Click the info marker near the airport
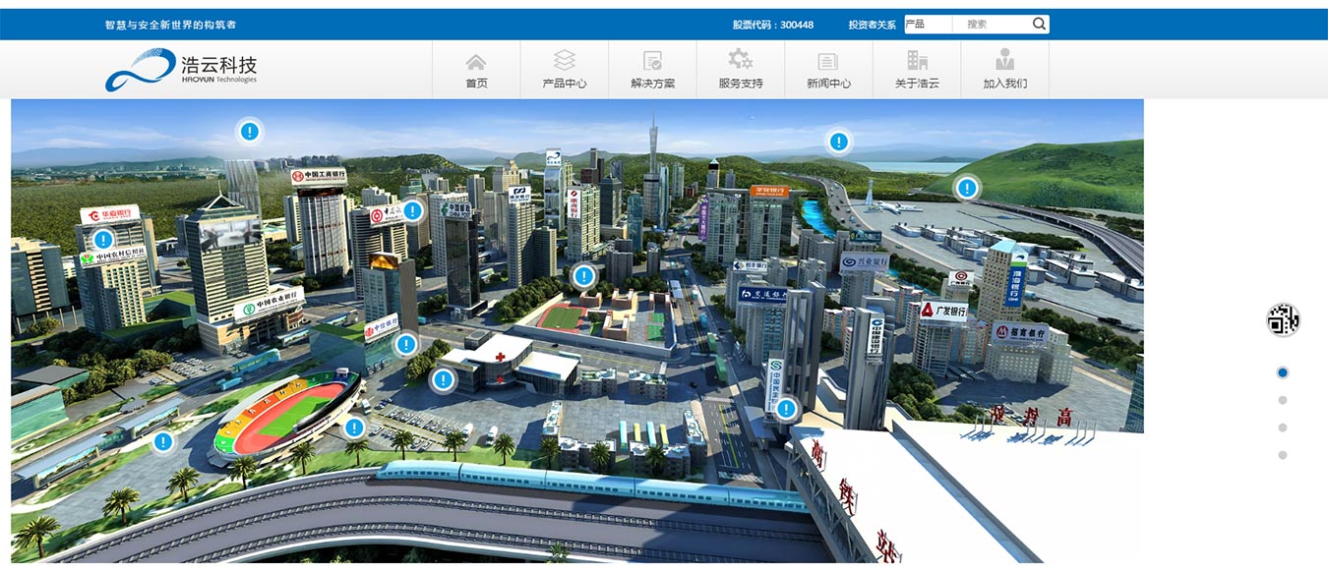Screen dimensions: 1328x571 point(967,188)
